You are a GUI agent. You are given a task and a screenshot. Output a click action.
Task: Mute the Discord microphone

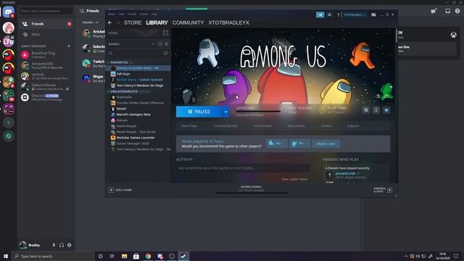pos(54,245)
